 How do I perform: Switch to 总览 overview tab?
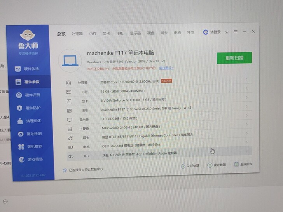pos(61,34)
